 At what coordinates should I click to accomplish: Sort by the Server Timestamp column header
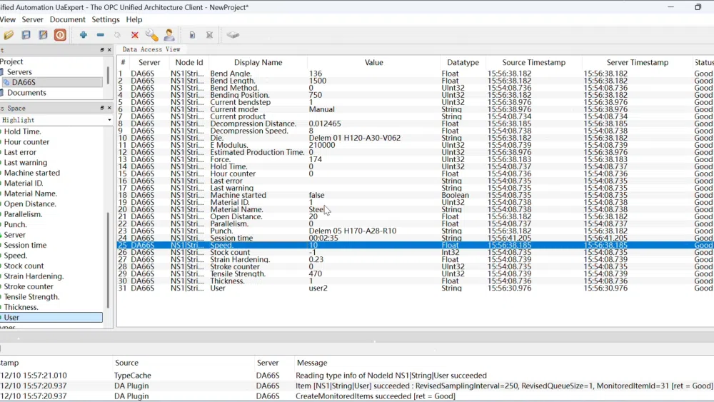[637, 62]
